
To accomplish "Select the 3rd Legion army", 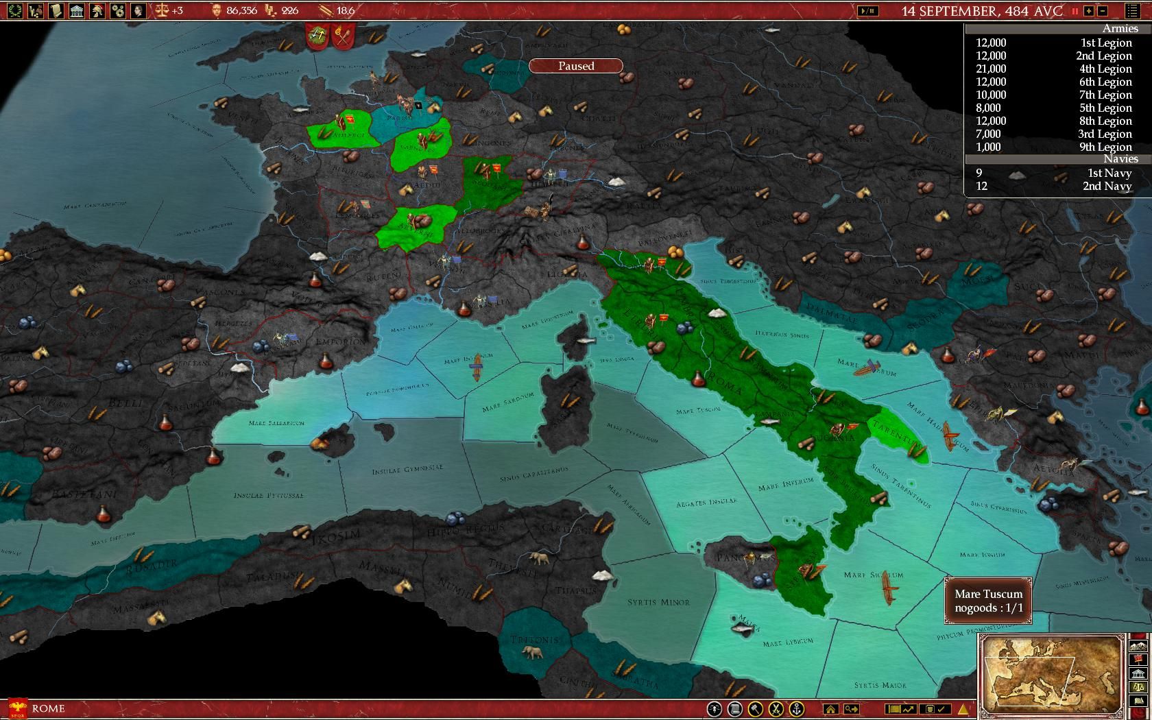I will 1054,134.
